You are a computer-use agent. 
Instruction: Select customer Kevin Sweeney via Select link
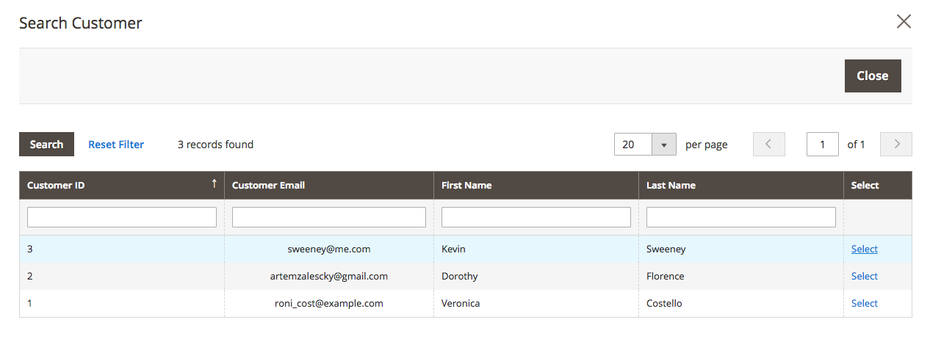point(865,249)
